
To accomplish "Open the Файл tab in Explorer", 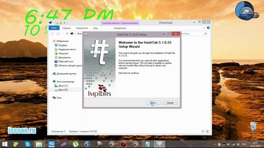I will [54, 28].
